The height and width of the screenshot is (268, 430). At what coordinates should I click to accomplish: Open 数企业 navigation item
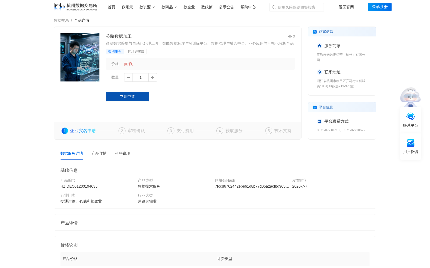click(189, 7)
